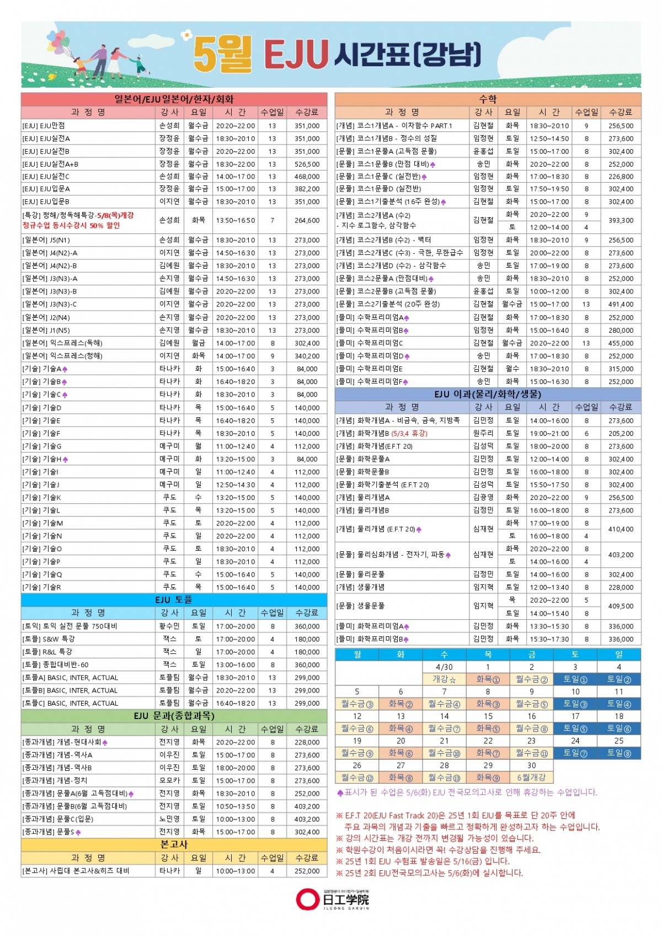Viewport: 662px width, 937px height.
Task: Click the calendar cell "토일①"
Action: point(575,679)
